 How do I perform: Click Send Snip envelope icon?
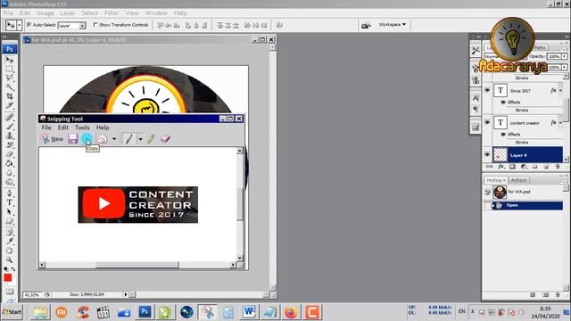[x=102, y=139]
